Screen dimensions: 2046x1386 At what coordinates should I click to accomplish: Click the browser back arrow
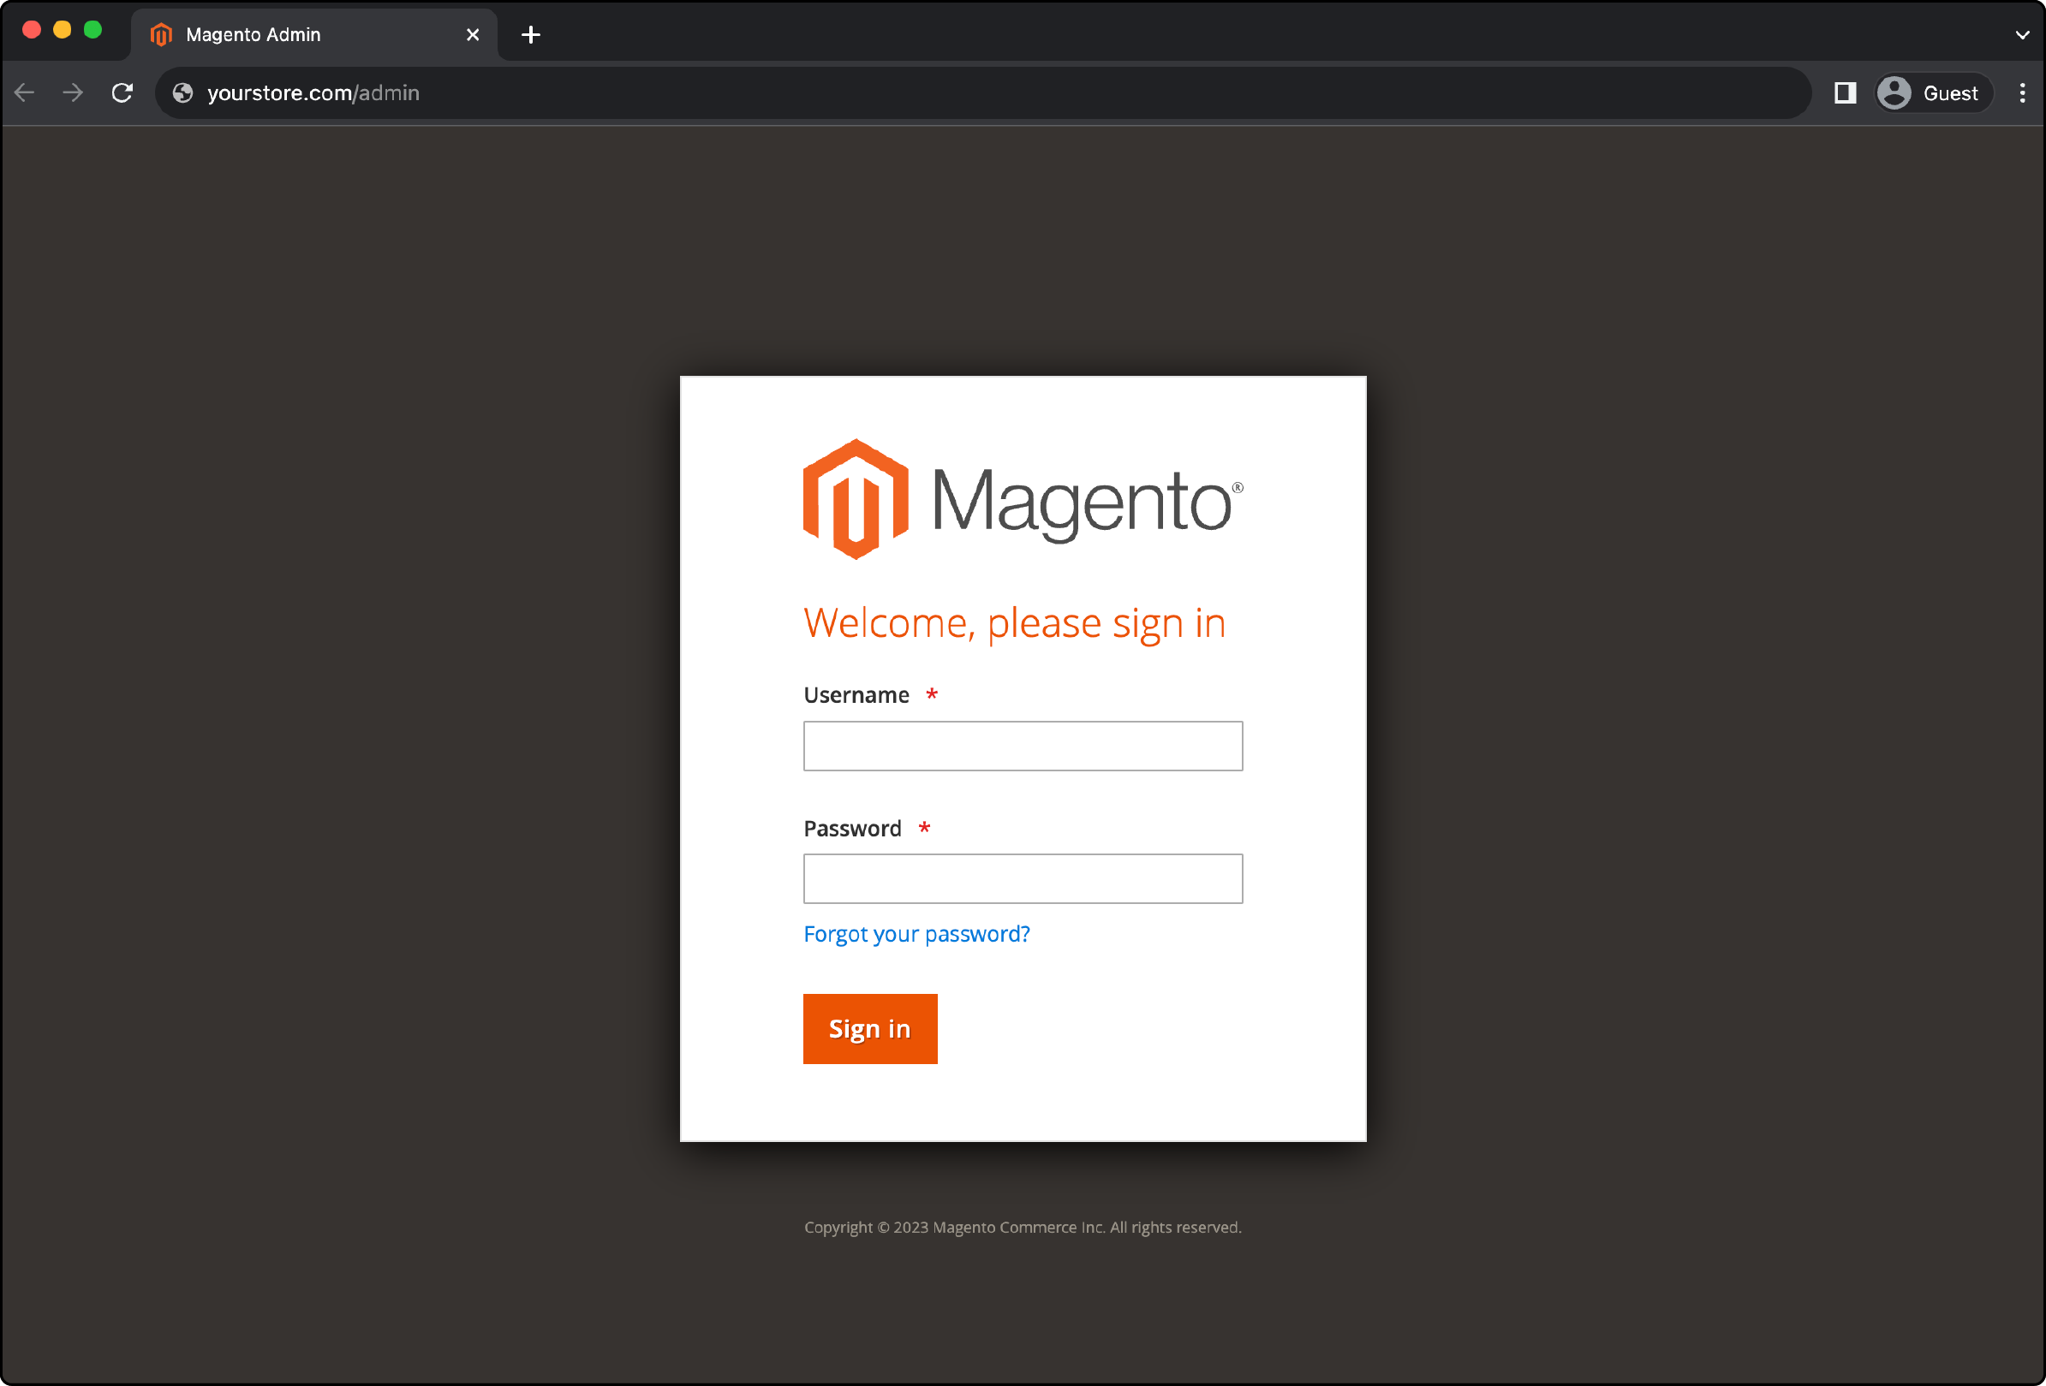point(25,92)
